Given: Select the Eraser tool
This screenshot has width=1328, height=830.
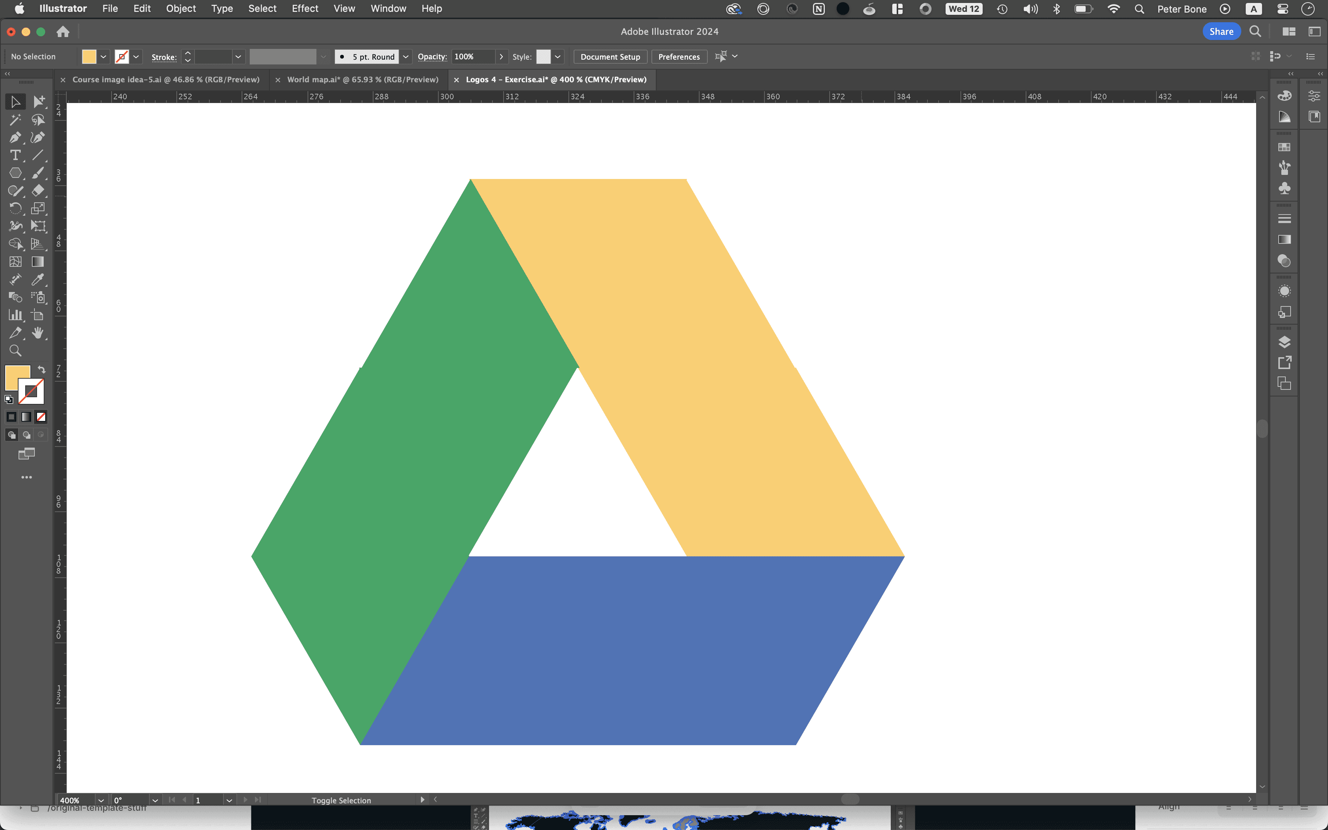Looking at the screenshot, I should (39, 190).
